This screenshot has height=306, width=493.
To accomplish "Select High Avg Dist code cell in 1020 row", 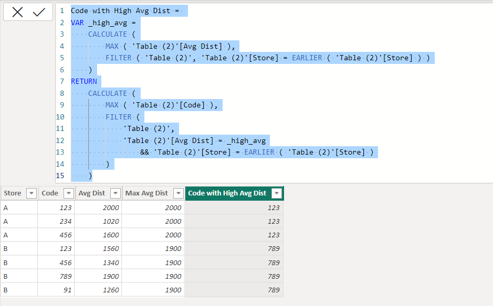I will [234, 221].
